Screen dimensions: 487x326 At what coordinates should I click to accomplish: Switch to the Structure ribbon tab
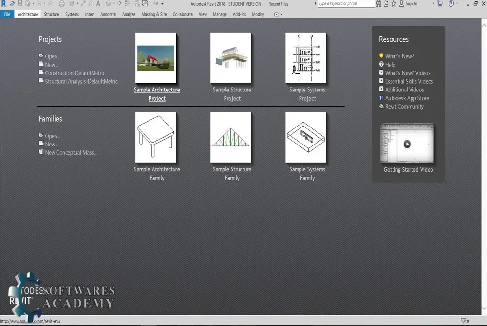point(52,14)
